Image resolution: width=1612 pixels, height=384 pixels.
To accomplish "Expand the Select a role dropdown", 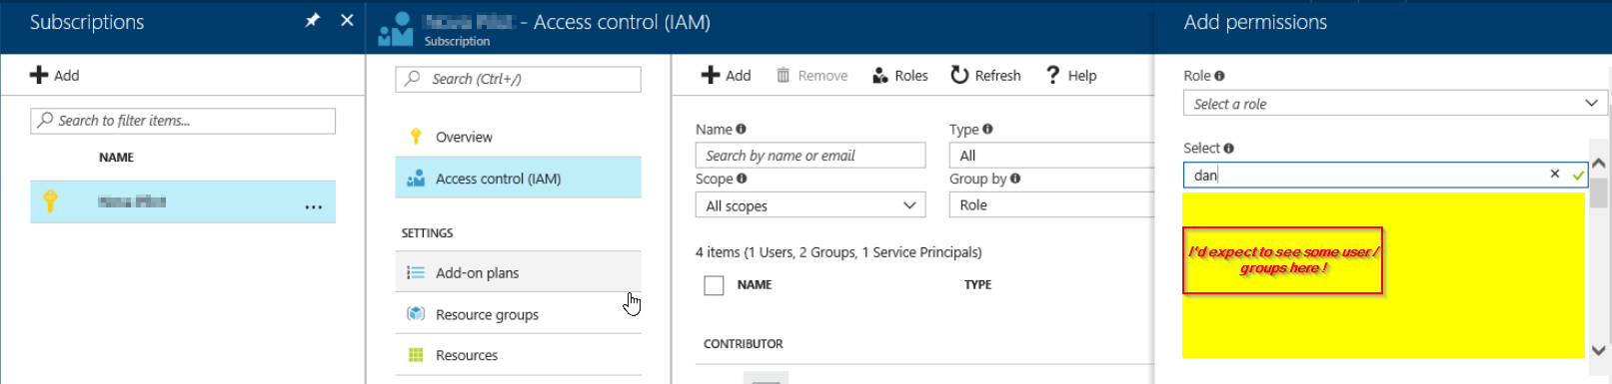I will click(x=1395, y=104).
